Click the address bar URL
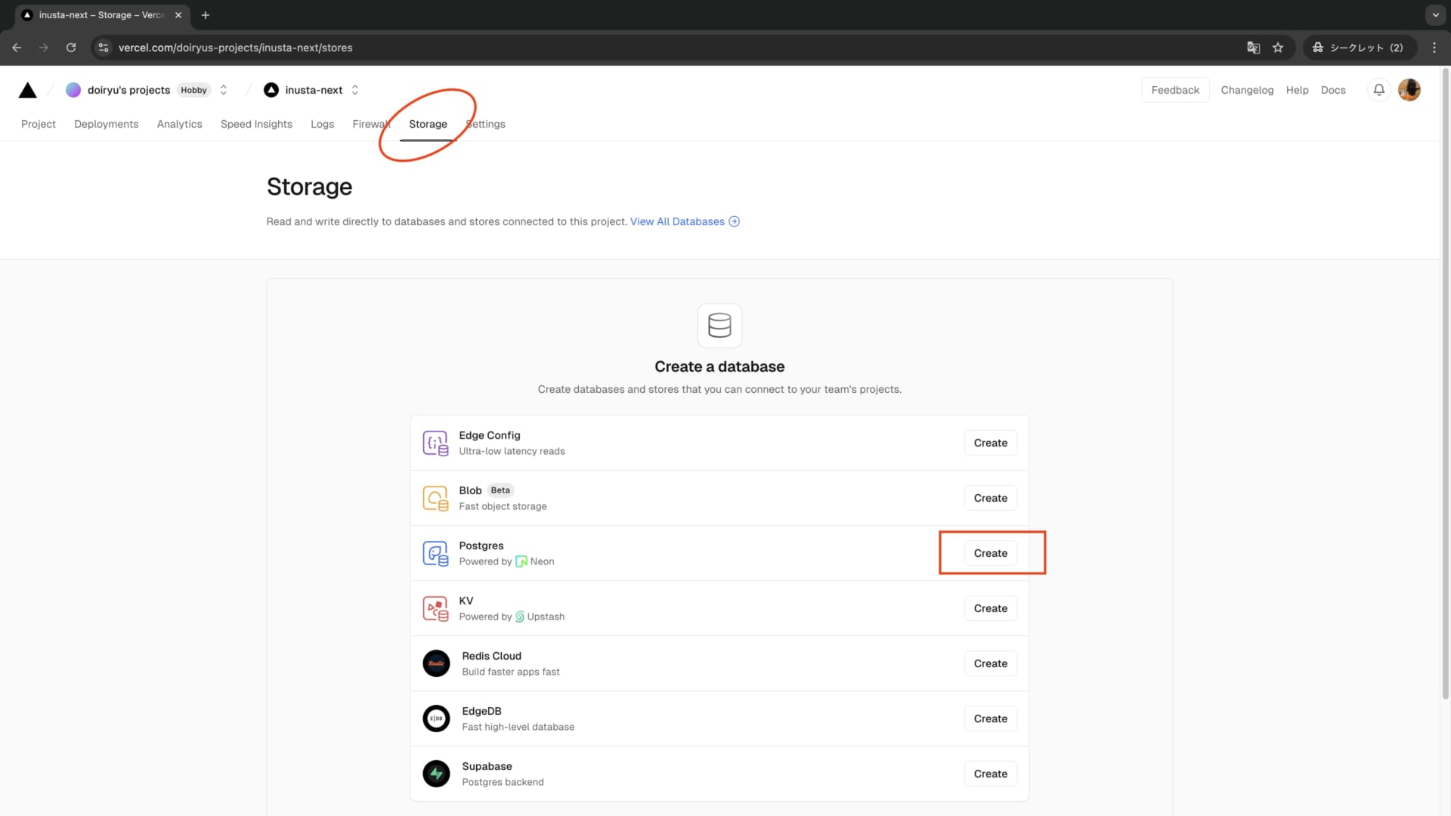This screenshot has height=816, width=1451. pos(235,48)
